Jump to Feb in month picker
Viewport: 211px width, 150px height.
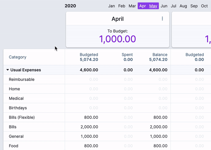(x=122, y=6)
